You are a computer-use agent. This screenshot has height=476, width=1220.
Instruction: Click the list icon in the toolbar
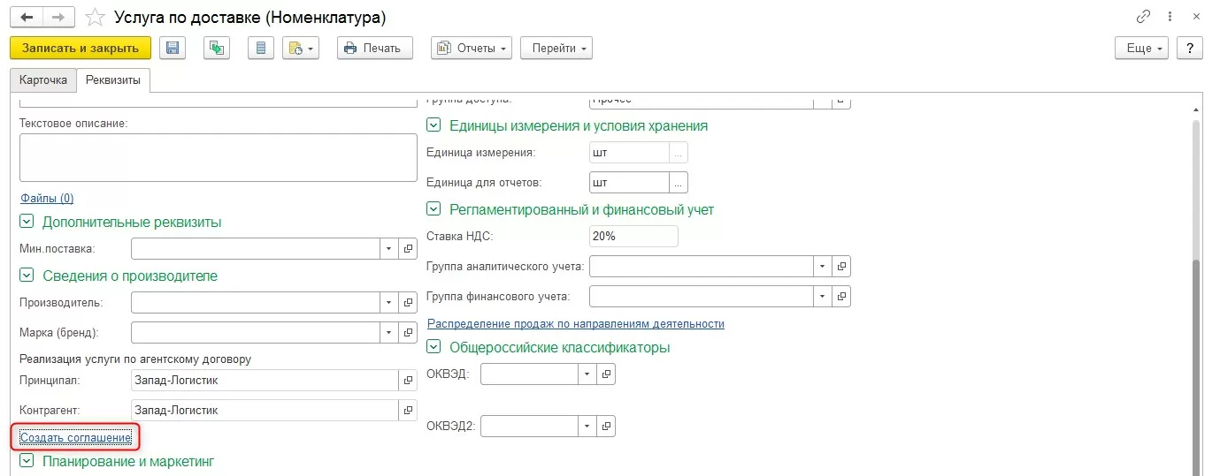coord(260,49)
